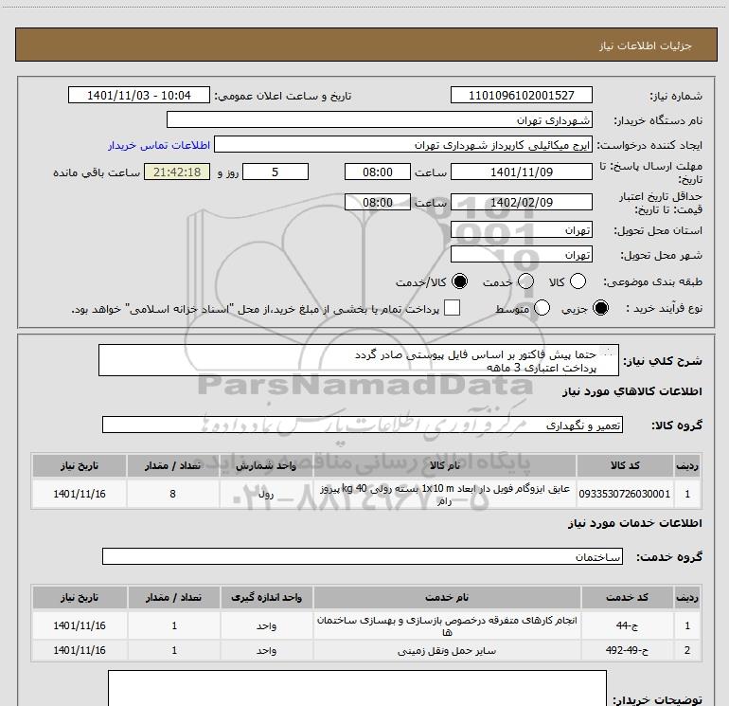Screen dimensions: 729x706
Task: Click service name انجام کارهای متفرقه بازسازی
Action: (x=447, y=626)
